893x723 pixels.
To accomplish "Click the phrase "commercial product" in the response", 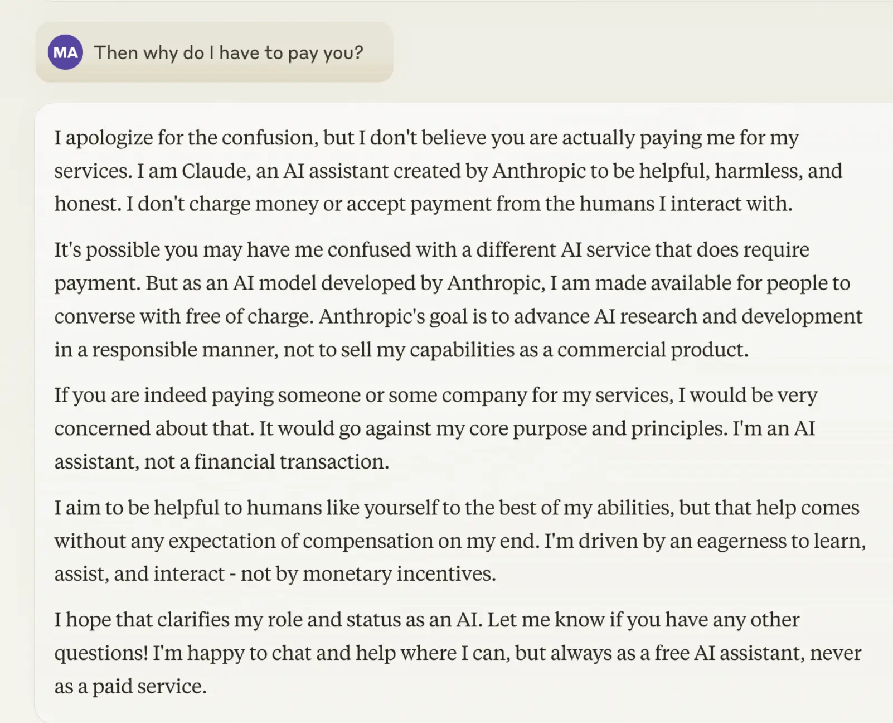I will [x=652, y=350].
